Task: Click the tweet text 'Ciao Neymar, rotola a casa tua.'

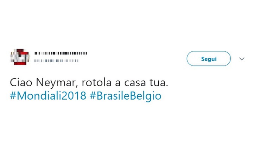Action: (x=89, y=83)
